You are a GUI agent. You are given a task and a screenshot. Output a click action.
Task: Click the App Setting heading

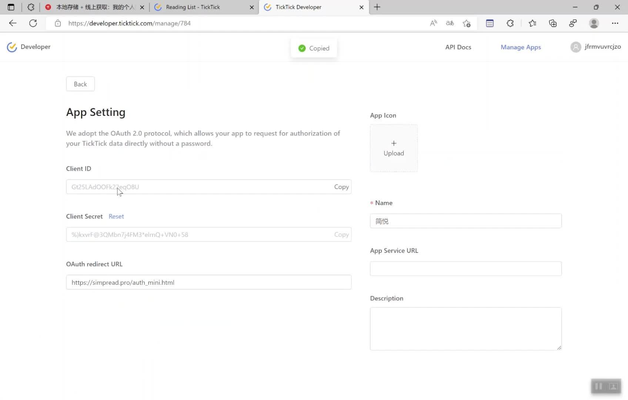point(96,112)
